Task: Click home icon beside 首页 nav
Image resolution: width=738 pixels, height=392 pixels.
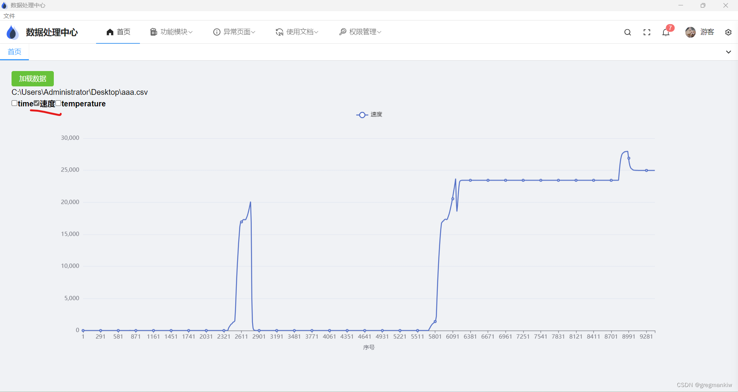Action: (x=110, y=32)
